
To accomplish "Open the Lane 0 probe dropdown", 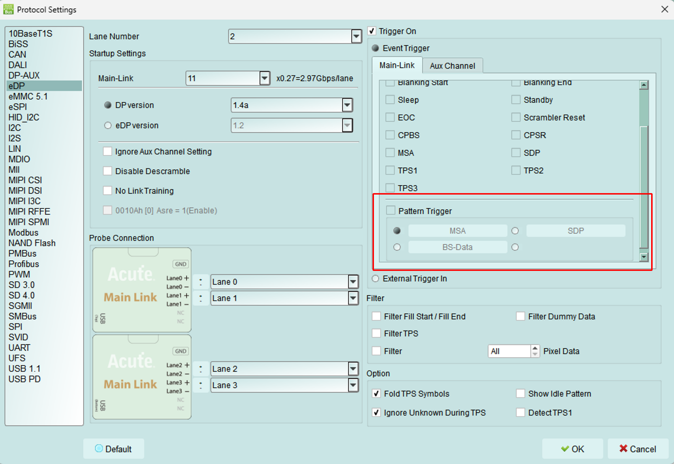I will pos(354,282).
